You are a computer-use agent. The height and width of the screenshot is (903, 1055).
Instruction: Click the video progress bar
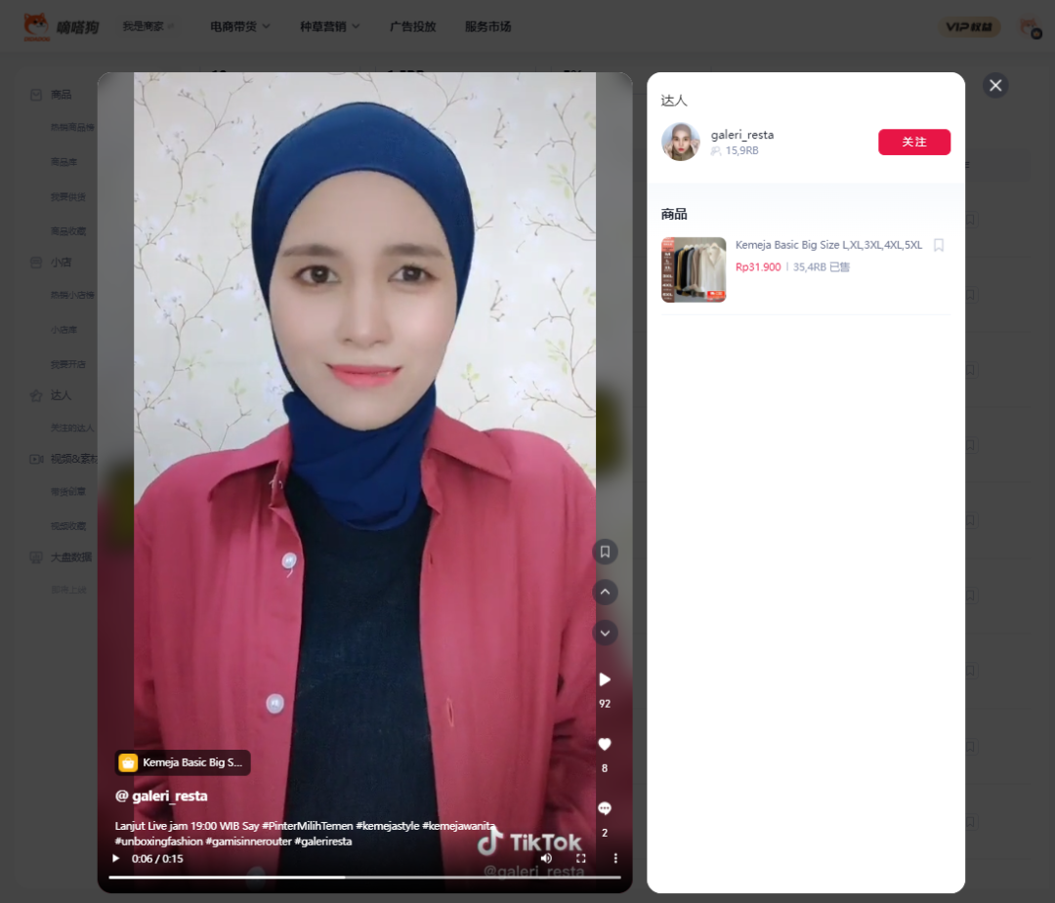[x=364, y=877]
